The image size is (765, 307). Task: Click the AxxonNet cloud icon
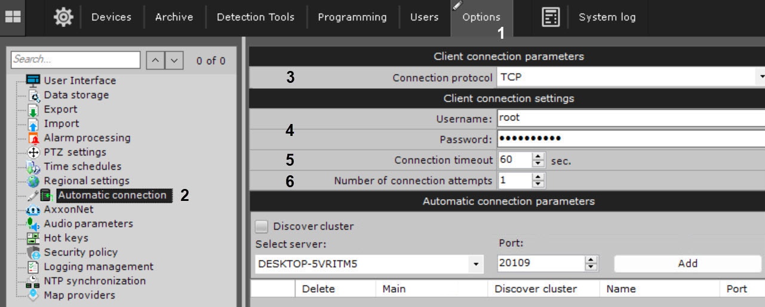(x=33, y=210)
